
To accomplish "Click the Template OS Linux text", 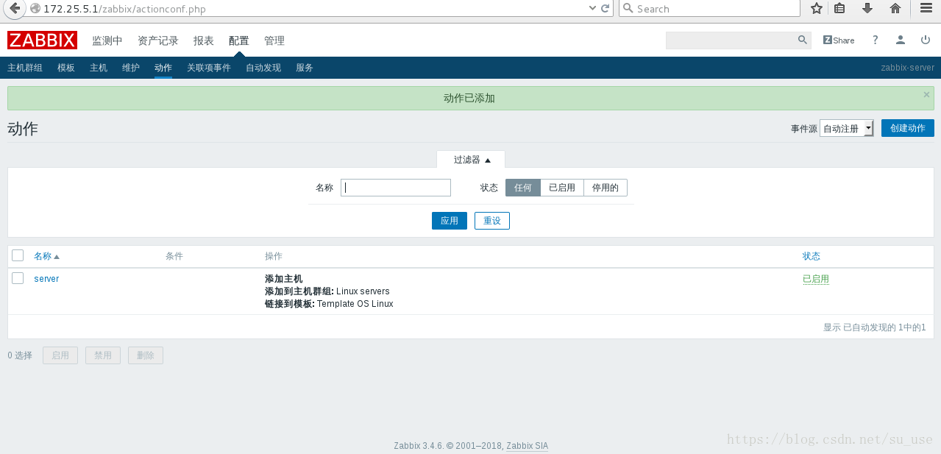I will click(x=355, y=304).
